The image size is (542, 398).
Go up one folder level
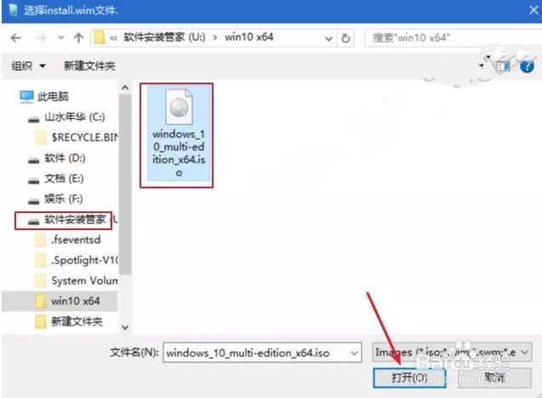[x=78, y=37]
